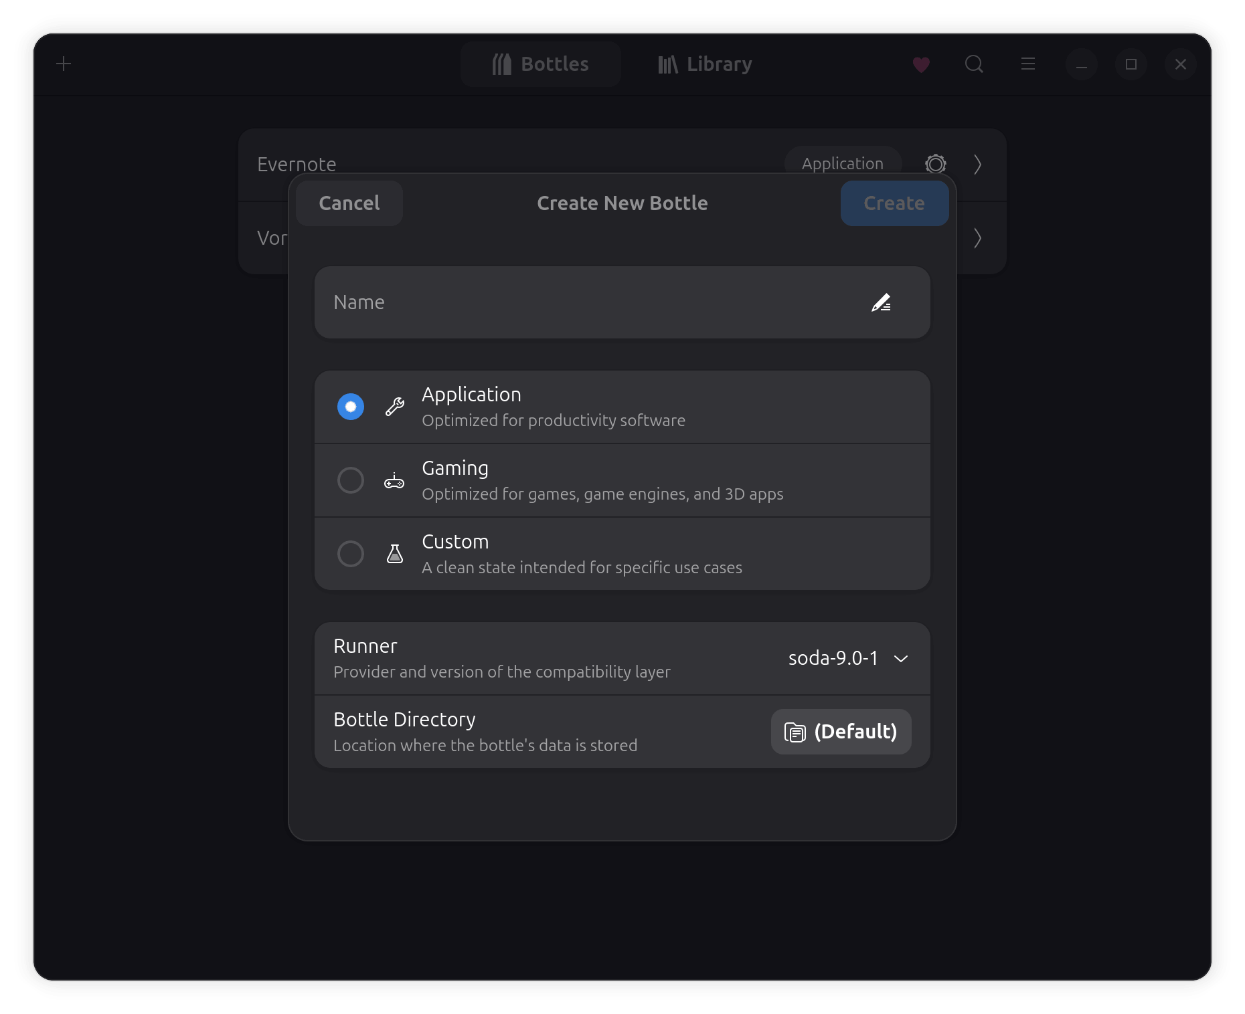Choose Bottle Directory via (Default) button
The height and width of the screenshot is (1014, 1245).
coord(841,732)
